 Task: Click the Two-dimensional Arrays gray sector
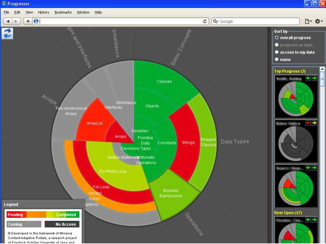point(71,111)
